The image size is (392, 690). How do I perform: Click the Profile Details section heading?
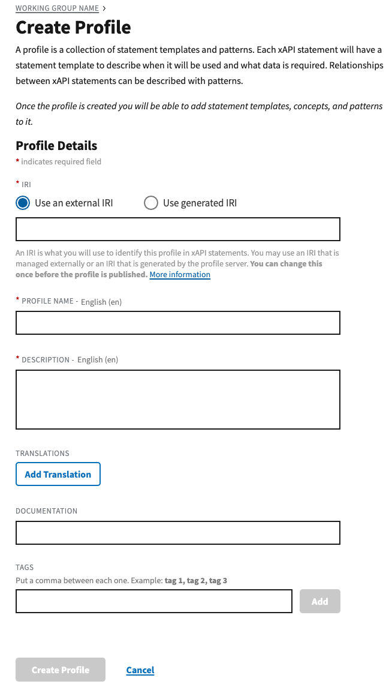(56, 146)
